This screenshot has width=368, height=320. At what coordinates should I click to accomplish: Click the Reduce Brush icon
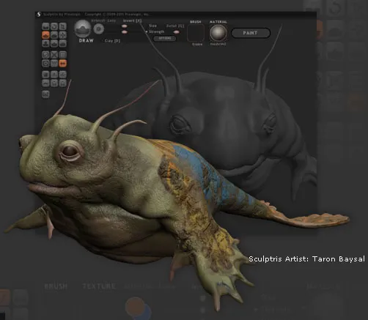coord(45,55)
